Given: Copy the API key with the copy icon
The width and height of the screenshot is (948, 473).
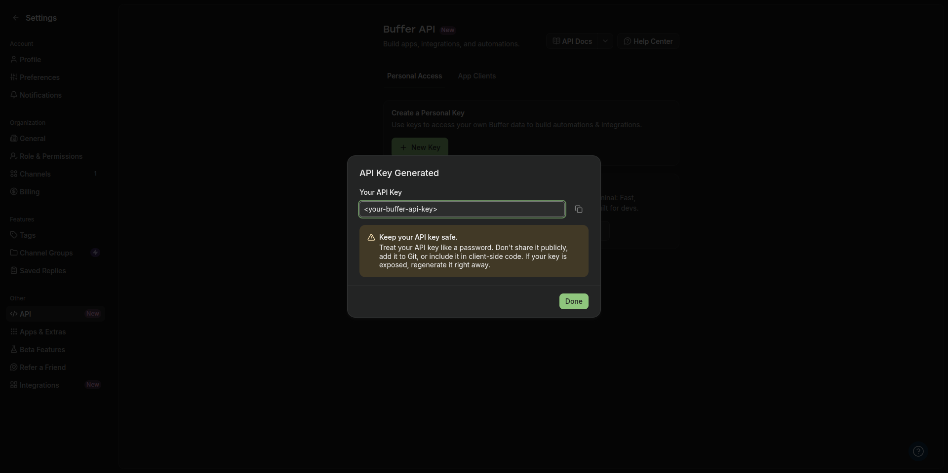Looking at the screenshot, I should coord(579,209).
